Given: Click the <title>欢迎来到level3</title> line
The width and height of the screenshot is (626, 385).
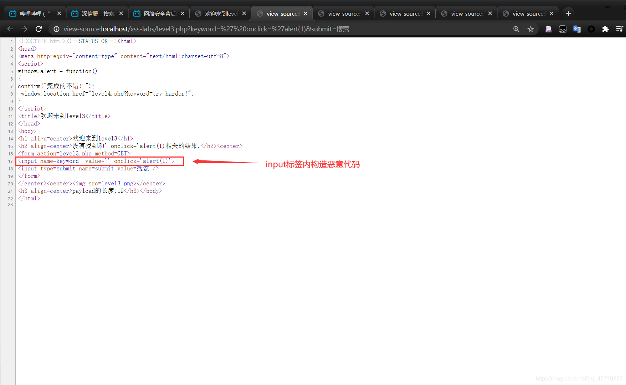Looking at the screenshot, I should pyautogui.click(x=64, y=116).
